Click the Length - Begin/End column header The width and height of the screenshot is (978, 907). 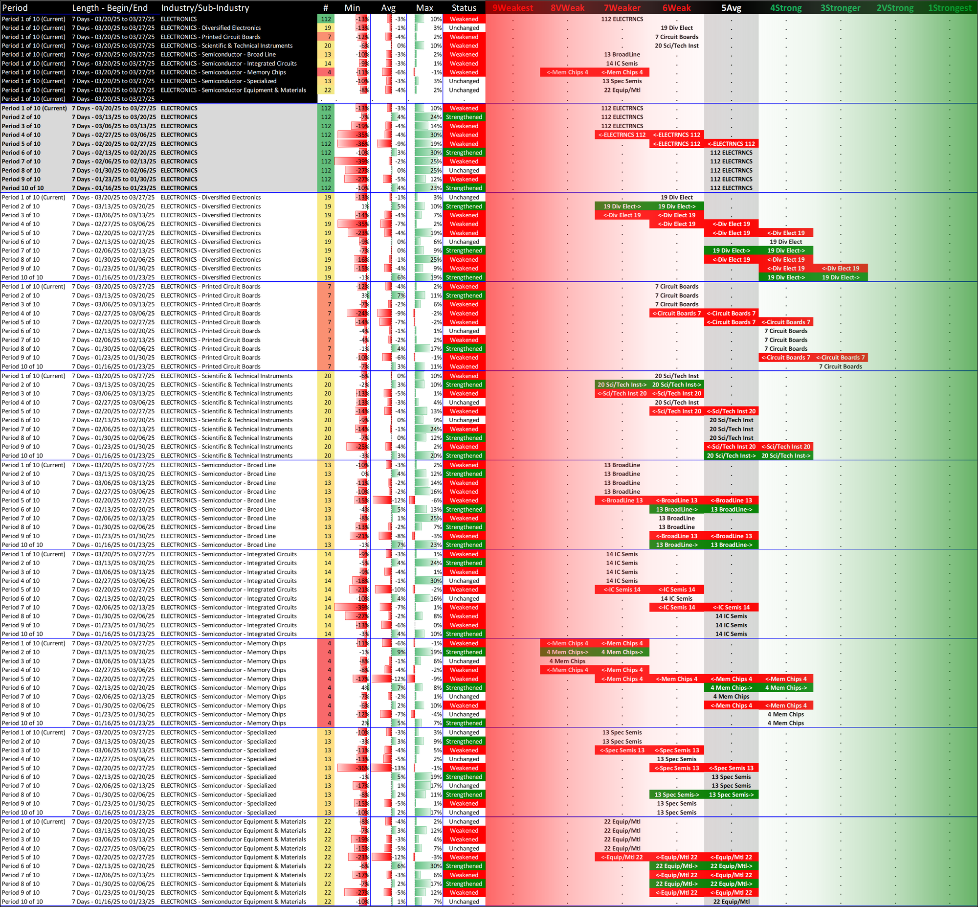[110, 8]
